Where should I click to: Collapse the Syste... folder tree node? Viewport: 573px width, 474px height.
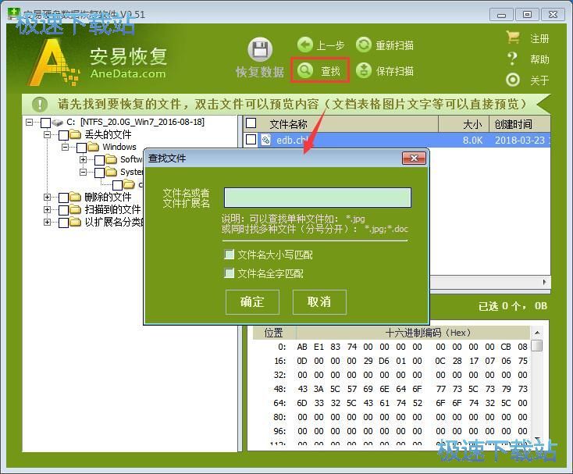coord(84,172)
